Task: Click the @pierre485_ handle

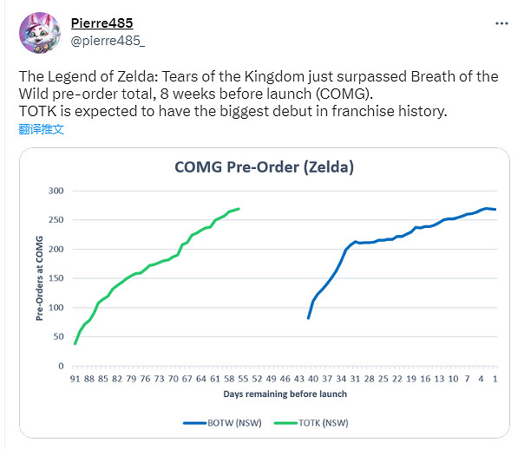Action: (108, 39)
